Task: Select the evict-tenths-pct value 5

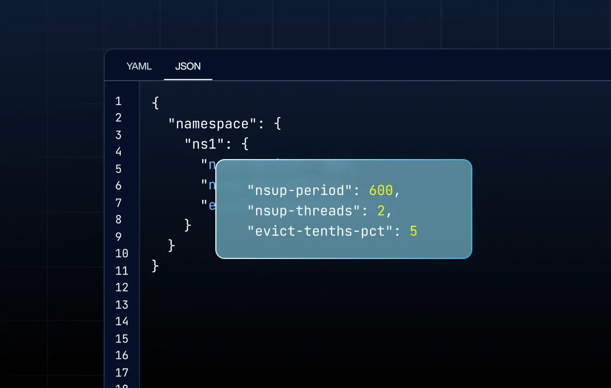Action: pyautogui.click(x=413, y=231)
